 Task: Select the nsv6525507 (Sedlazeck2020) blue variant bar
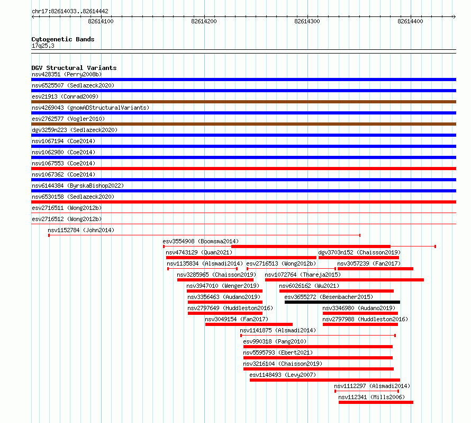pyautogui.click(x=243, y=91)
